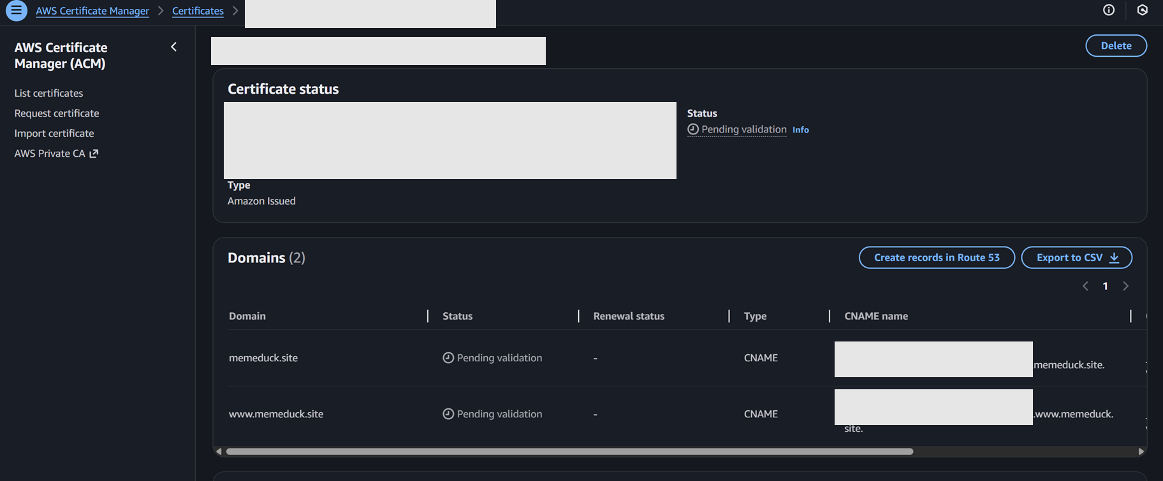Click CNAME type in www.memeduck.site row
The image size is (1163, 481).
click(x=761, y=414)
